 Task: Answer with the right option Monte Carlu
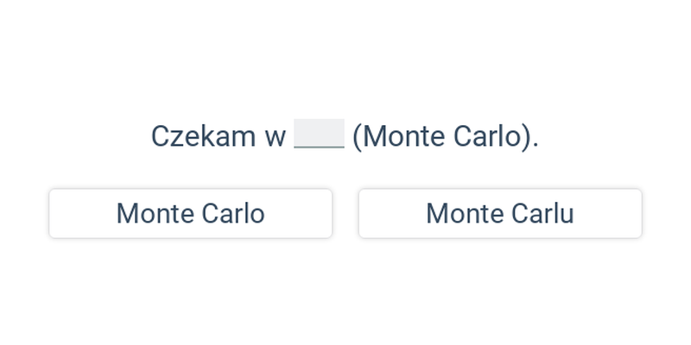click(x=500, y=213)
